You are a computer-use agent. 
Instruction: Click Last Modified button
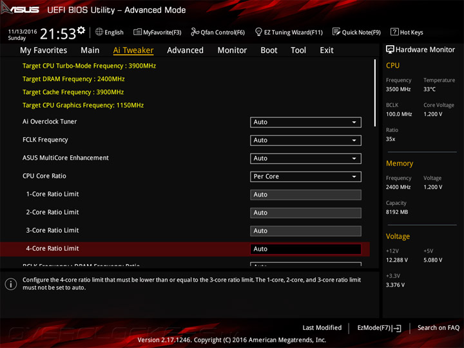tap(322, 328)
